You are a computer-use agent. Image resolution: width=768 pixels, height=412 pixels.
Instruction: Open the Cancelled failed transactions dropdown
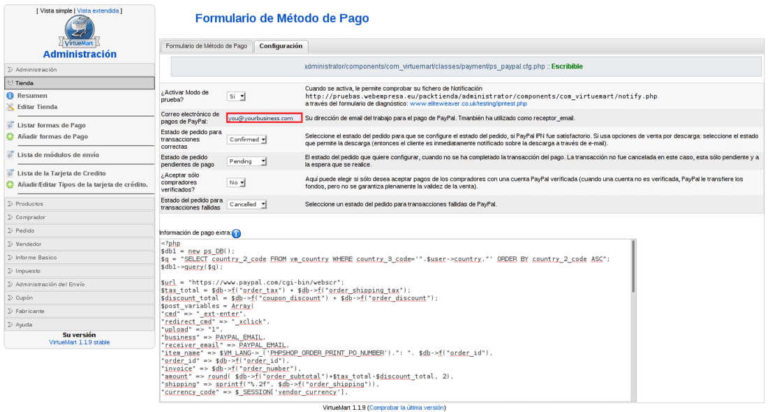pyautogui.click(x=247, y=205)
